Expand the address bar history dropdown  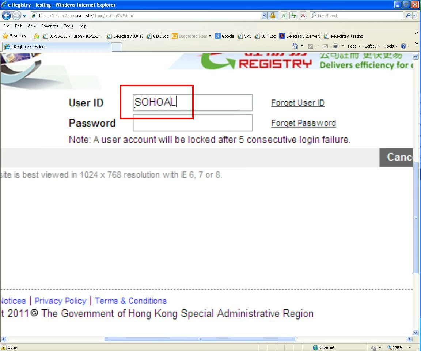[x=264, y=16]
